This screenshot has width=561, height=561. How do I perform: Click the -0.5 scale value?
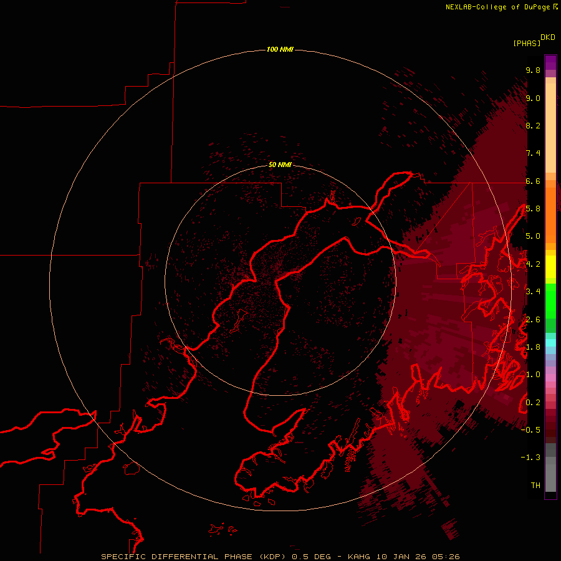530,430
